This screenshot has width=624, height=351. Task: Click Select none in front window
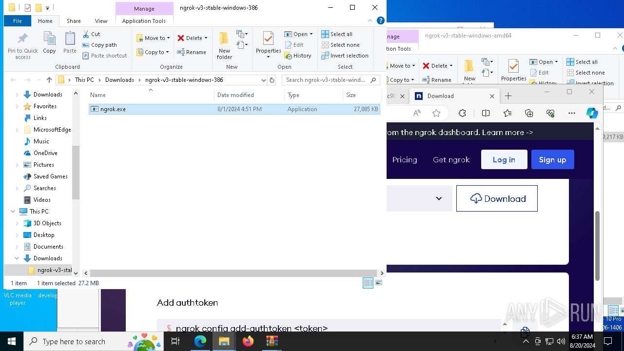(x=340, y=45)
